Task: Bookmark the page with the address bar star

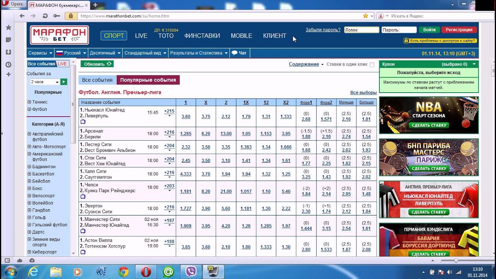Action: coord(365,16)
